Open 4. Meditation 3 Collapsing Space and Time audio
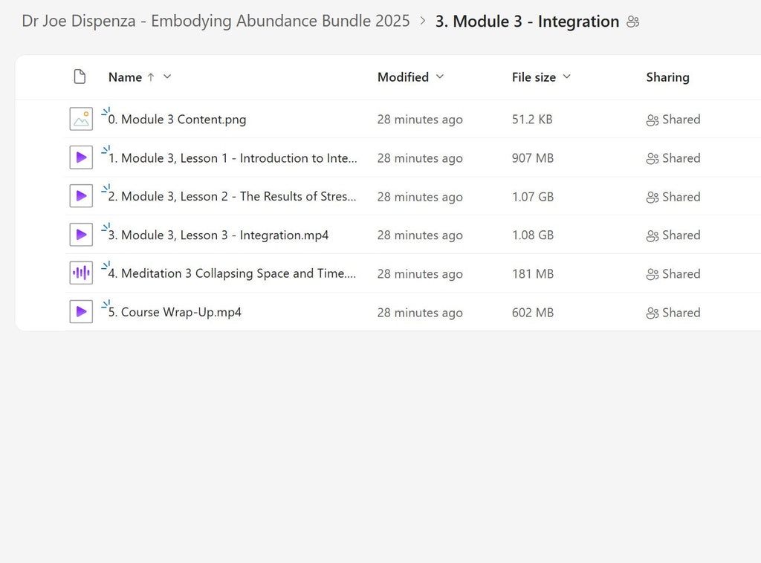Screen dimensions: 761x563 [232, 273]
